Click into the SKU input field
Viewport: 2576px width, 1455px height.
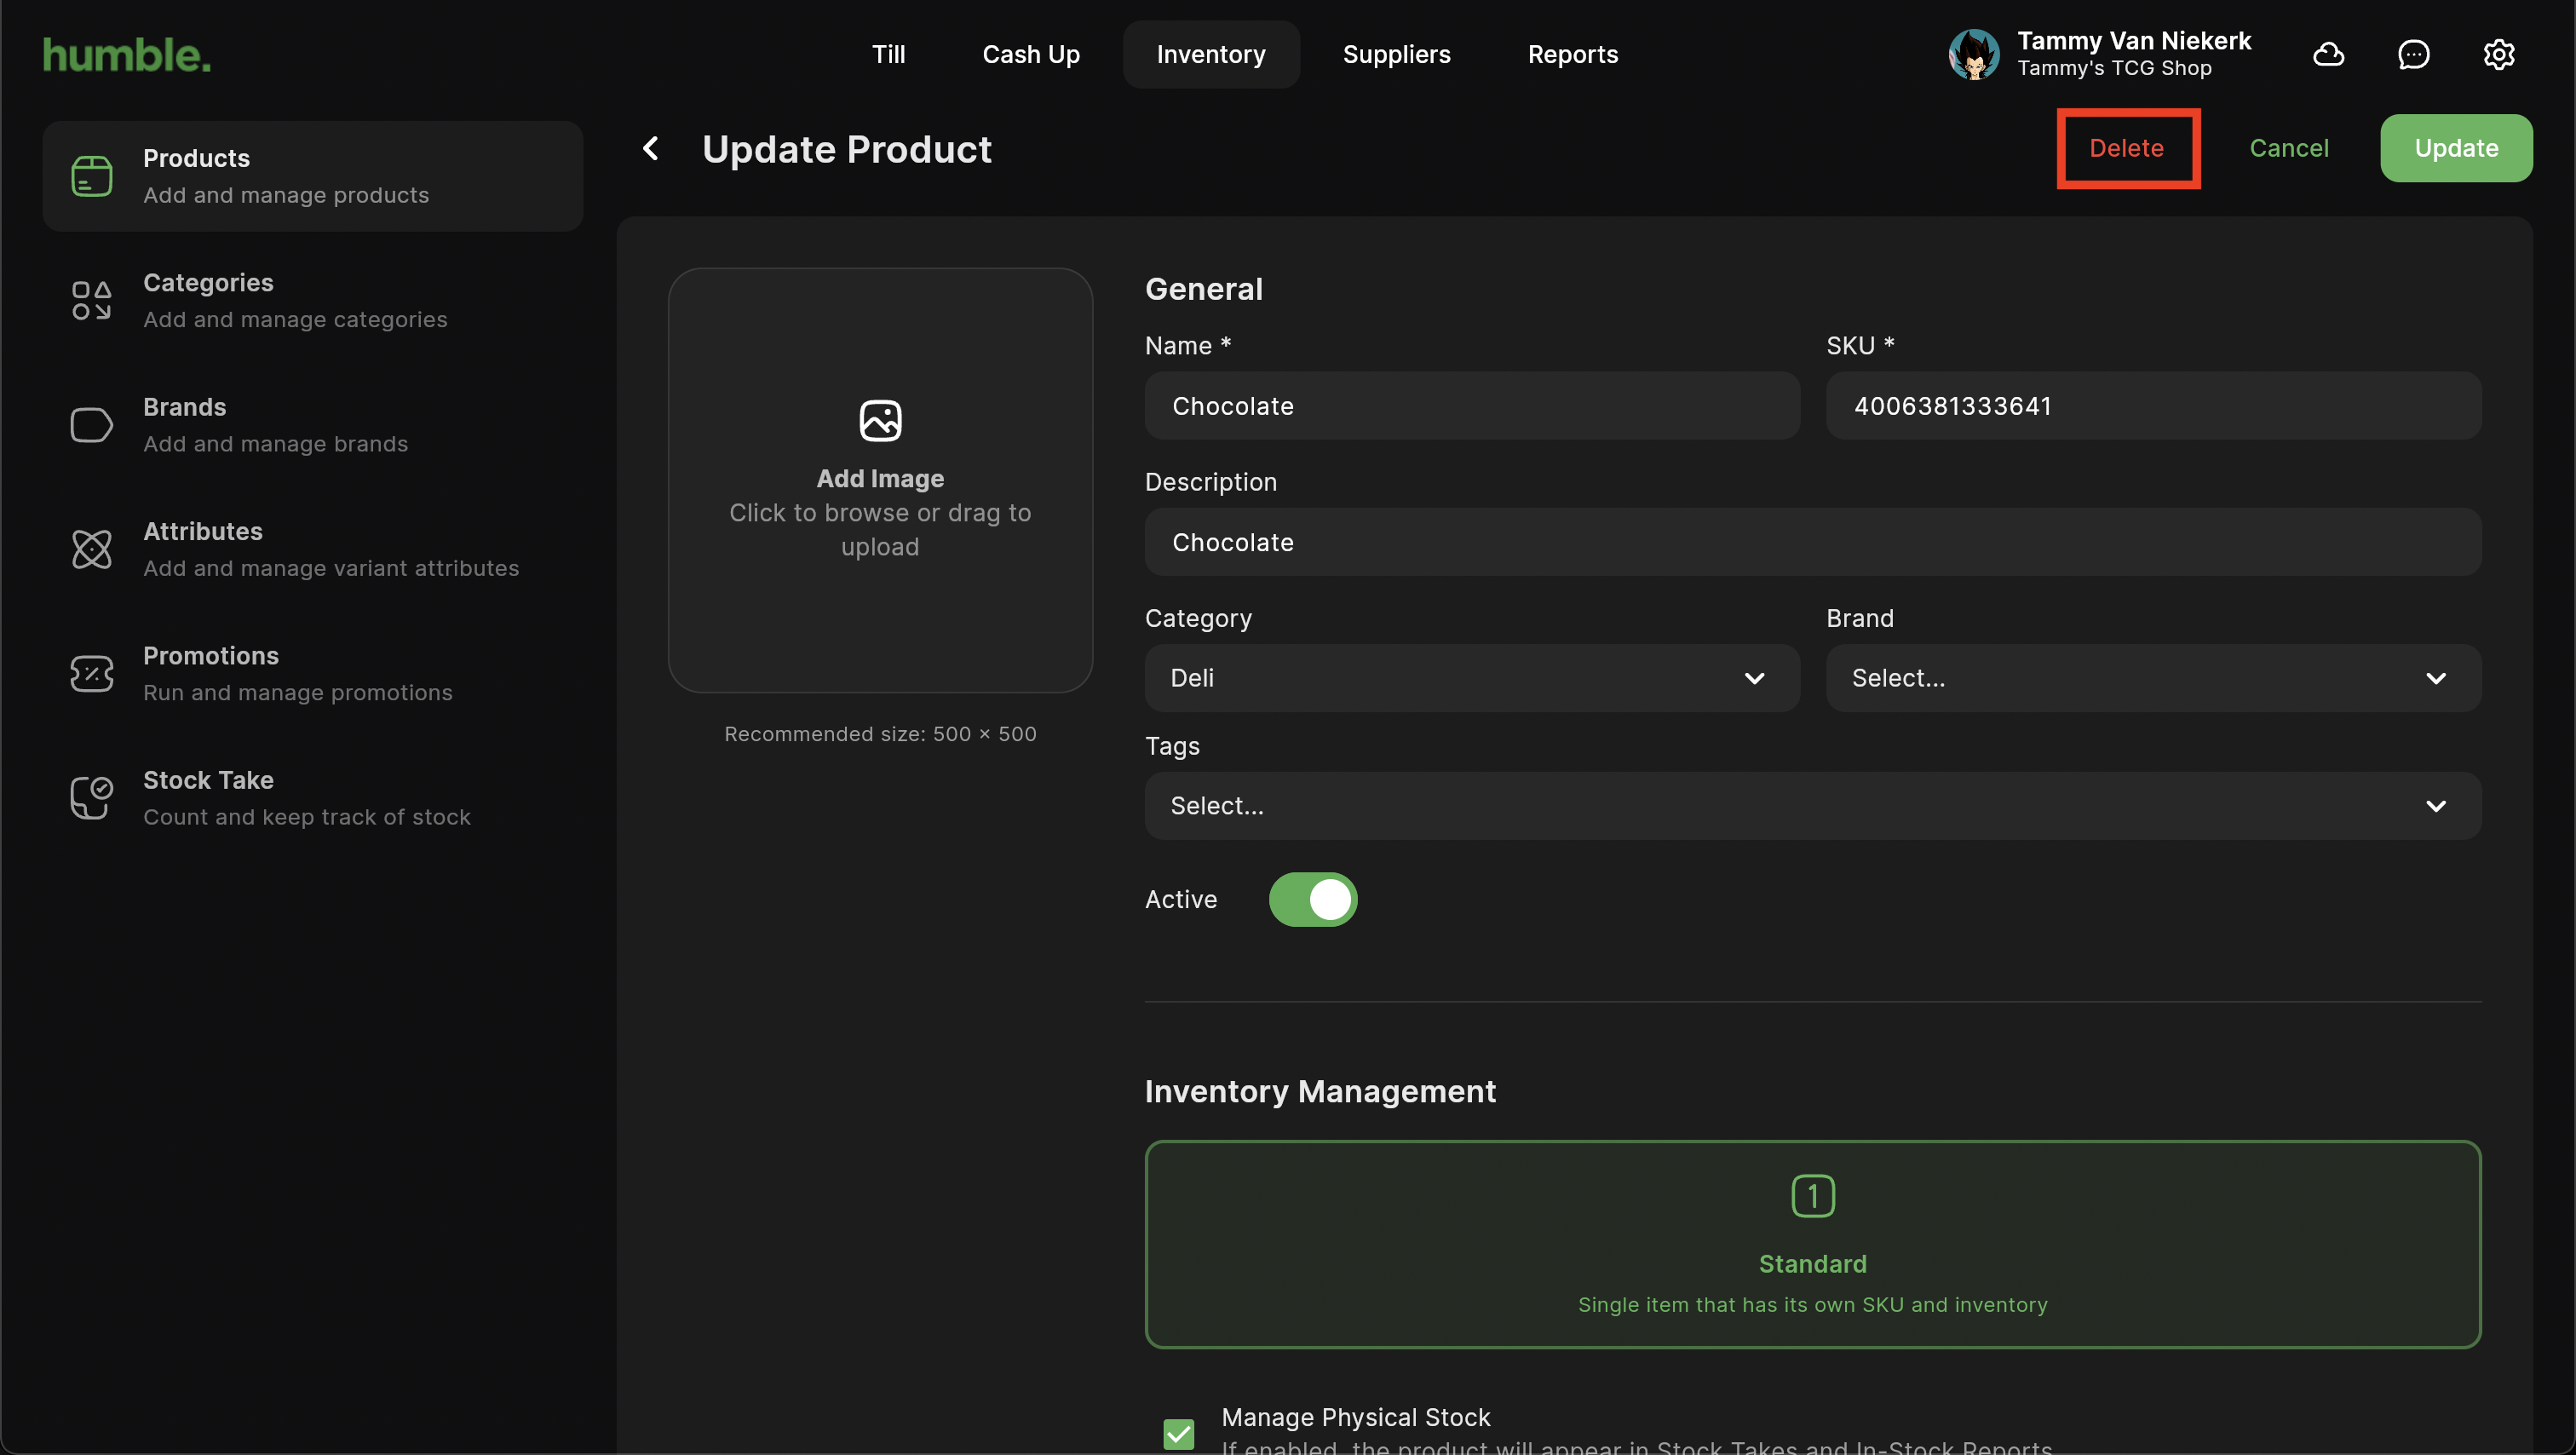coord(2152,406)
